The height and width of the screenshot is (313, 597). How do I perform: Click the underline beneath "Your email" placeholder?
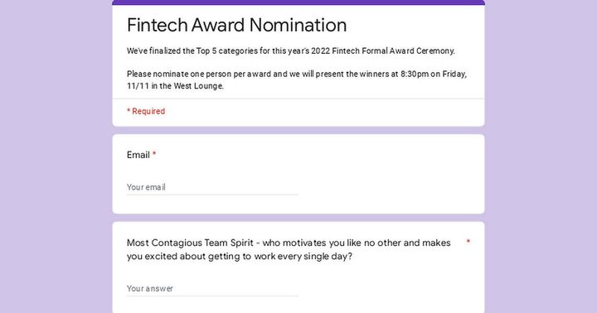[x=212, y=195]
